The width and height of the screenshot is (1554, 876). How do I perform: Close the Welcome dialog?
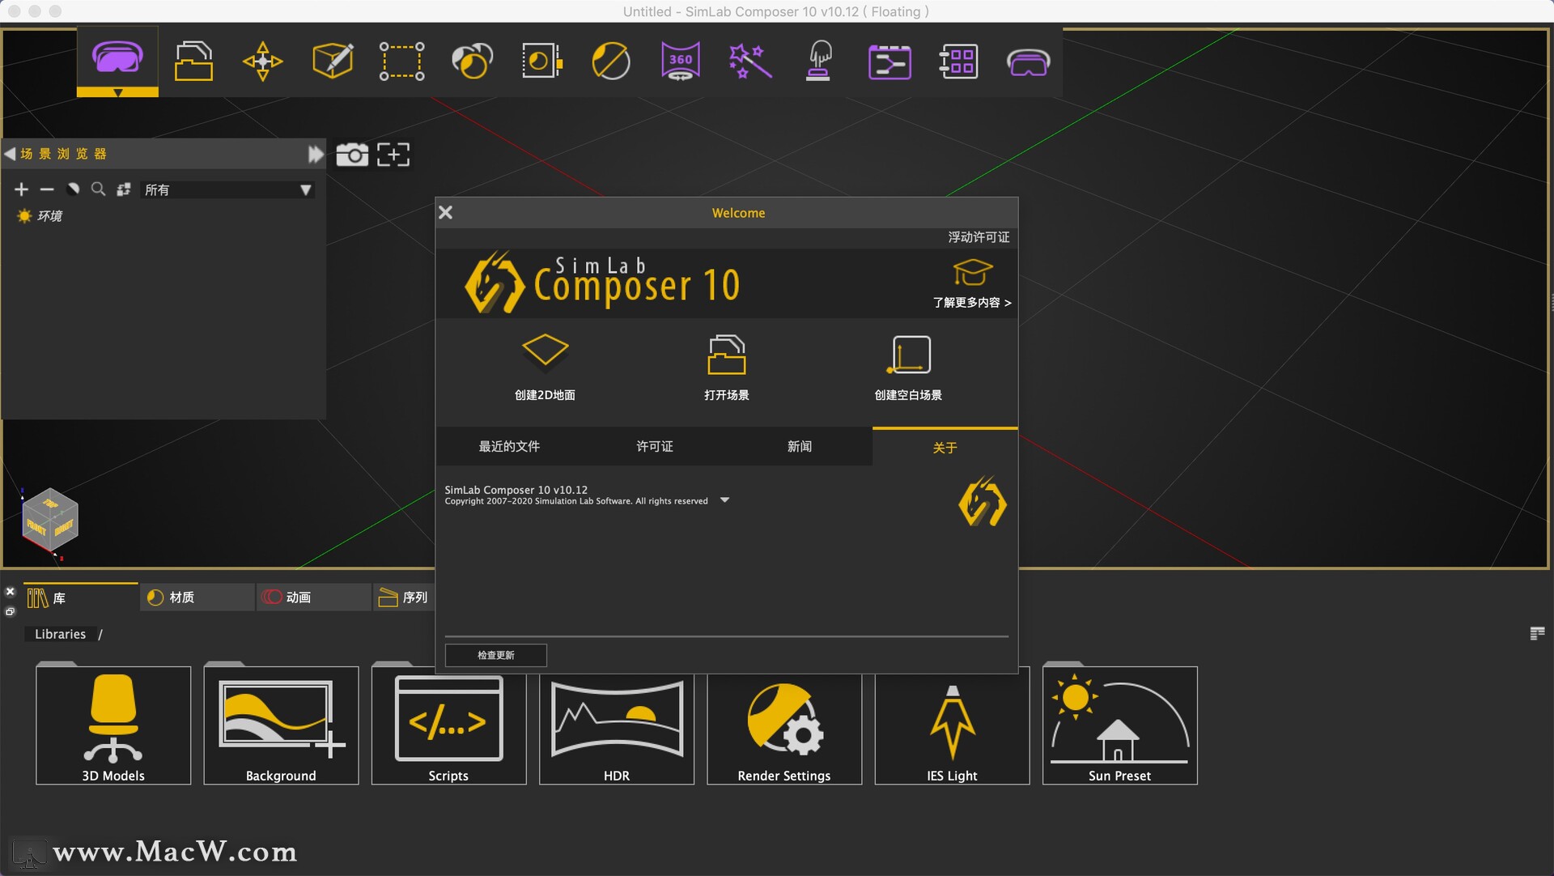coord(445,212)
